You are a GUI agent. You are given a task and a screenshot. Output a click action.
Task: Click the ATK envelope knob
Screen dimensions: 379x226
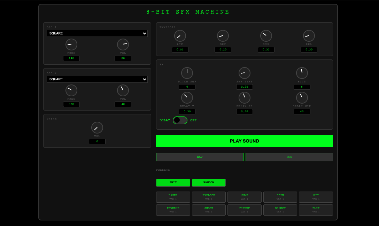pyautogui.click(x=180, y=36)
